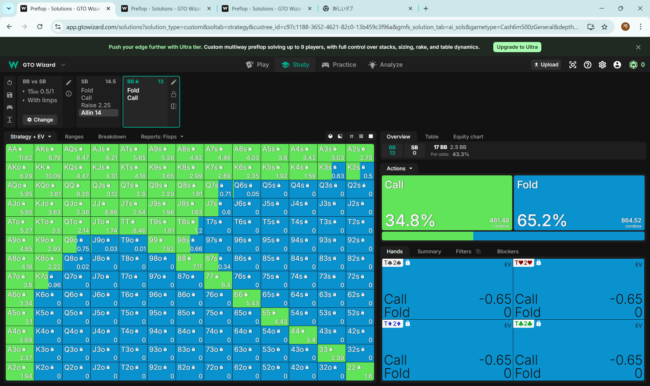Screen dimensions: 650x386
Task: Click the info icon beside BB vs SB
Action: coord(69,94)
